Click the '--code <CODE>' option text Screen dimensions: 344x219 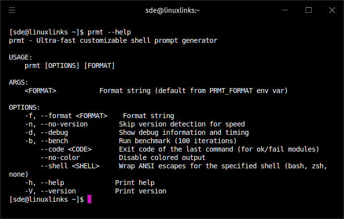[66, 149]
